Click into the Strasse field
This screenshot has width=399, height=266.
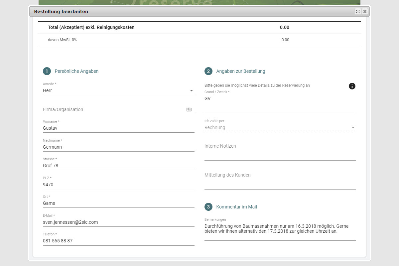tap(118, 166)
